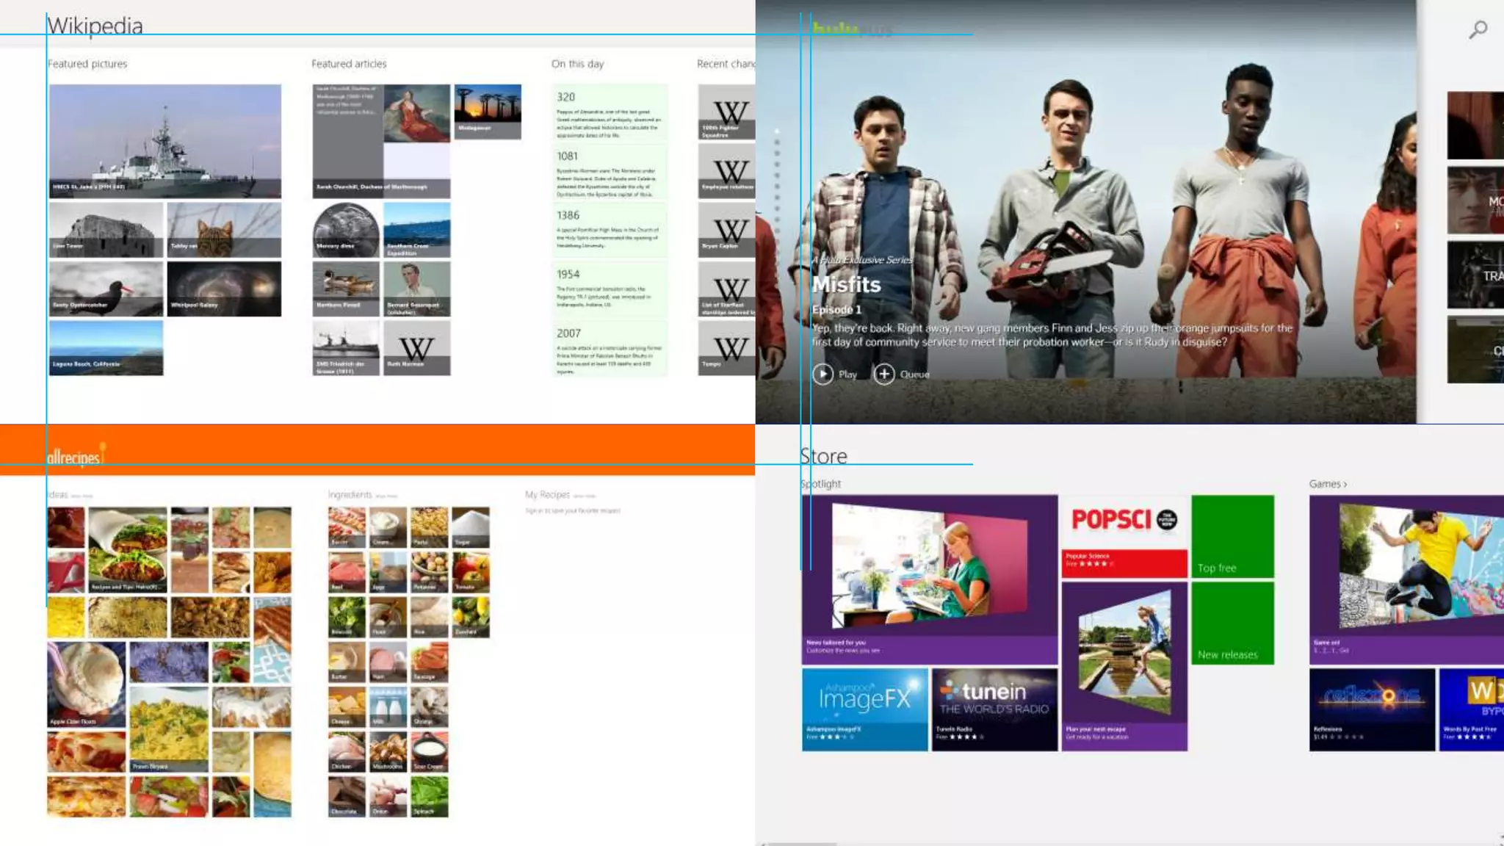Viewport: 1504px width, 846px height.
Task: Open the Reflexions game tile
Action: [1371, 709]
